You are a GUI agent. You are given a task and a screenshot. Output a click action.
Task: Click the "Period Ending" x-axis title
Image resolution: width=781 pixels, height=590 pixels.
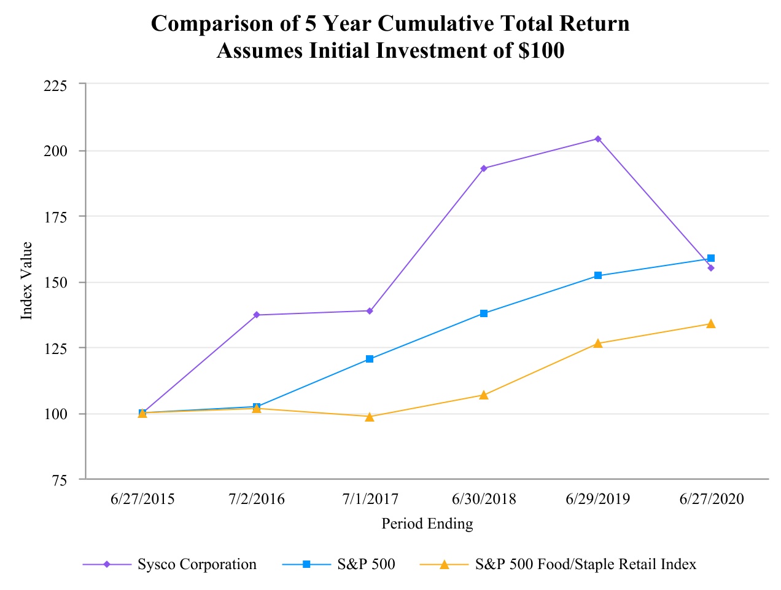pos(427,524)
